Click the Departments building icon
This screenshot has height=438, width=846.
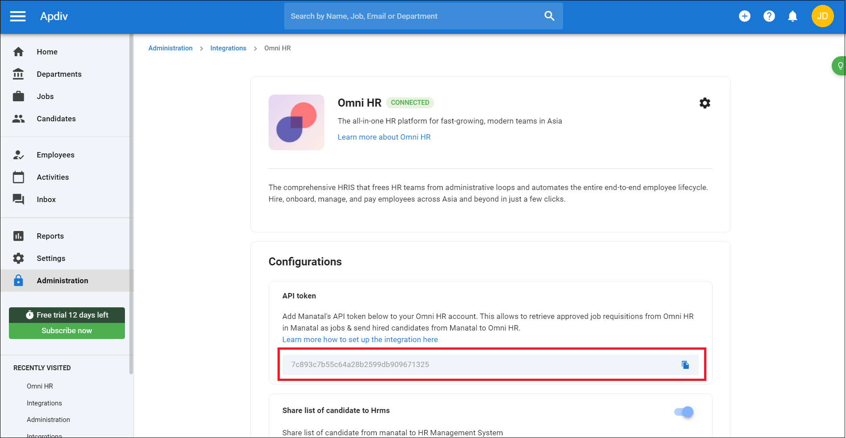point(18,74)
